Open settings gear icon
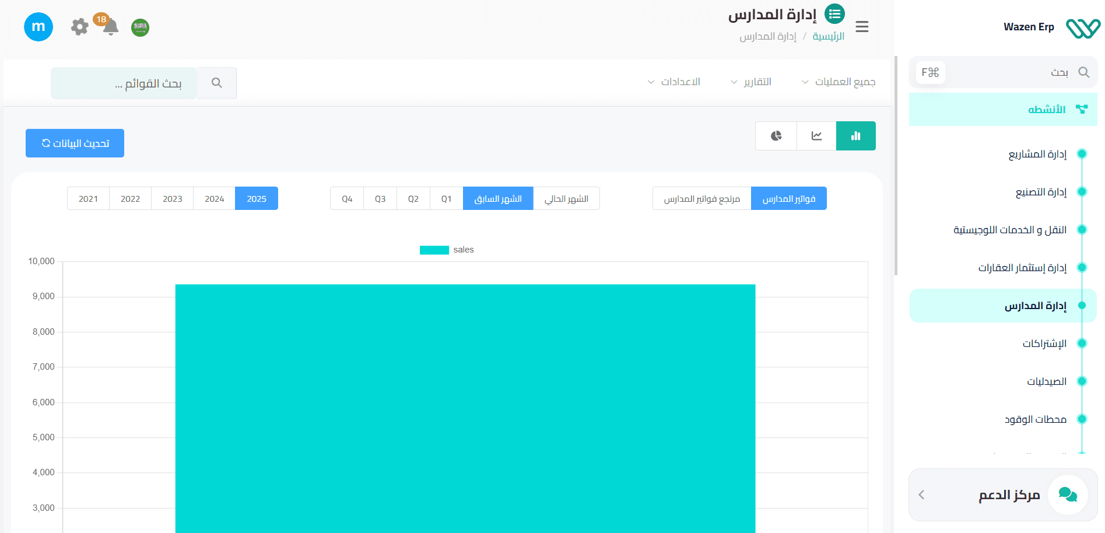The width and height of the screenshot is (1105, 533). [x=79, y=27]
